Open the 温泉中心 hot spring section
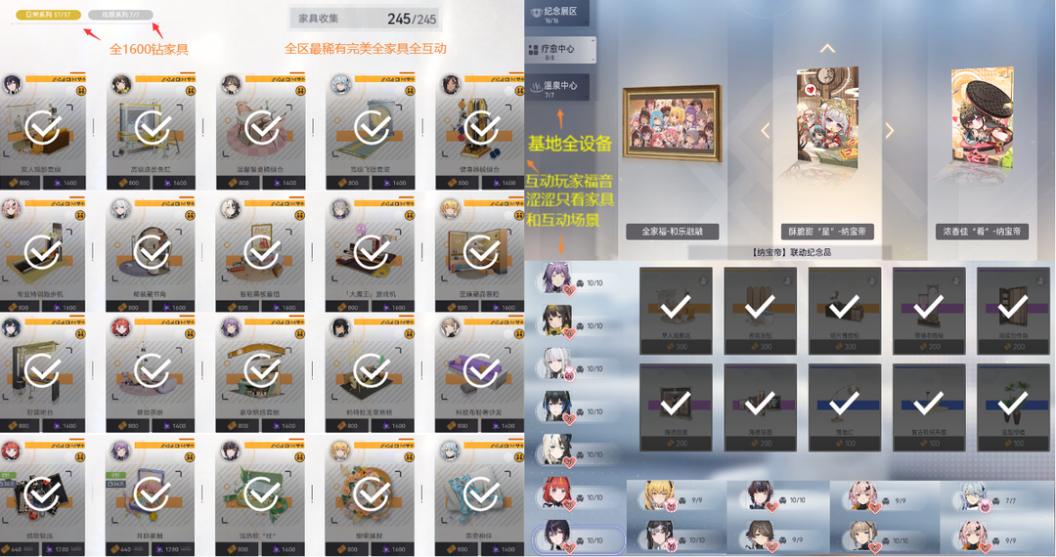The width and height of the screenshot is (1056, 557). coord(559,87)
